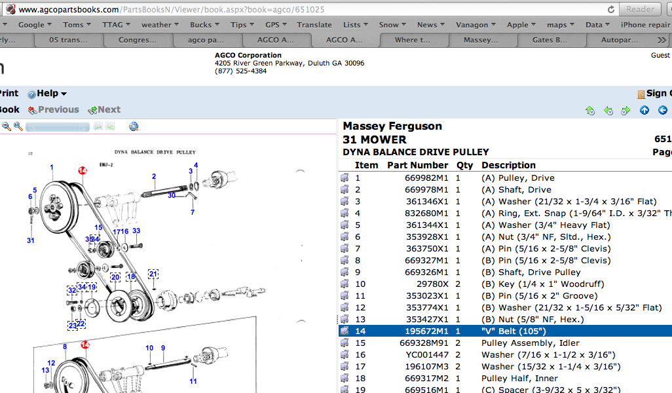Click callout number 33 in the diagram
672x393 pixels.
(136, 231)
